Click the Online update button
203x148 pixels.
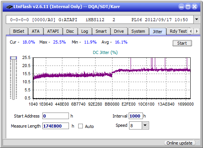click(x=180, y=143)
